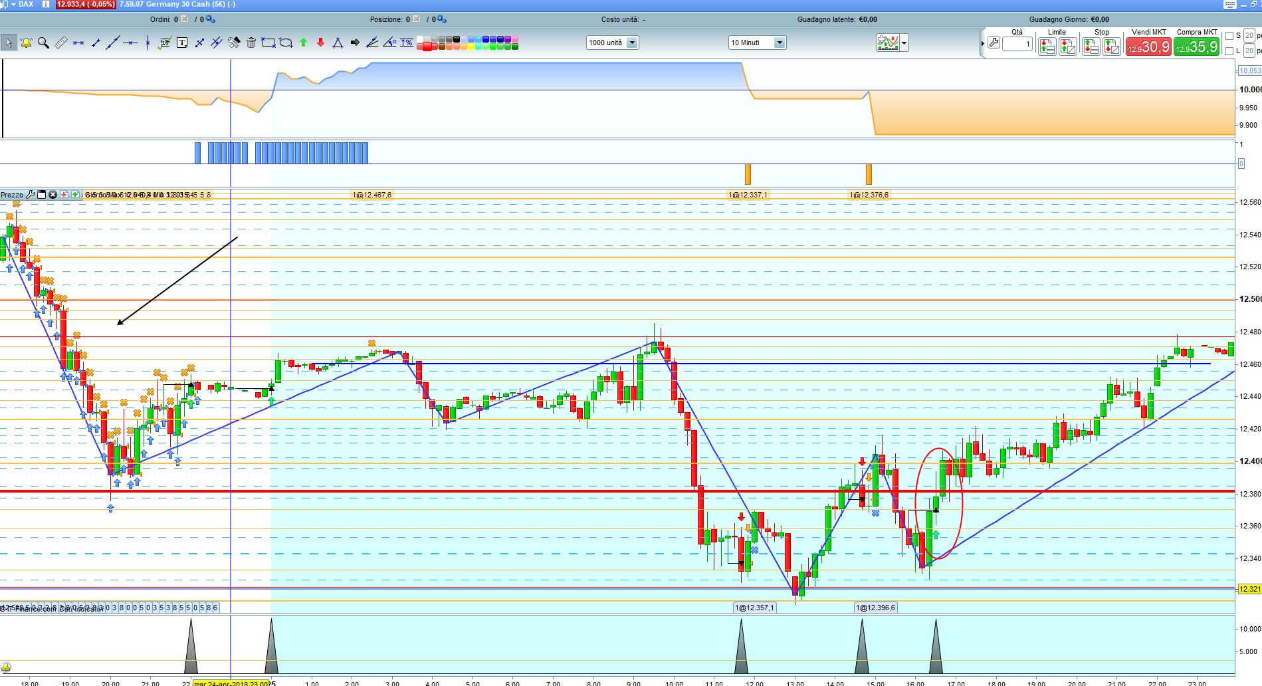1262x686 pixels.
Task: Select the text annotation tool
Action: pos(182,43)
